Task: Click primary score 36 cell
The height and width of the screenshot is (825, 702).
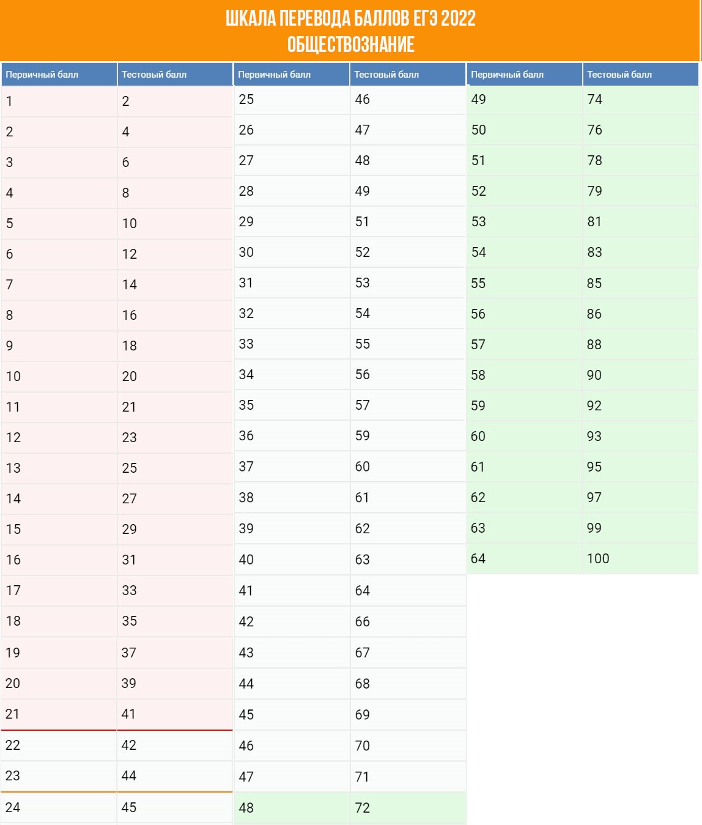Action: tap(292, 436)
